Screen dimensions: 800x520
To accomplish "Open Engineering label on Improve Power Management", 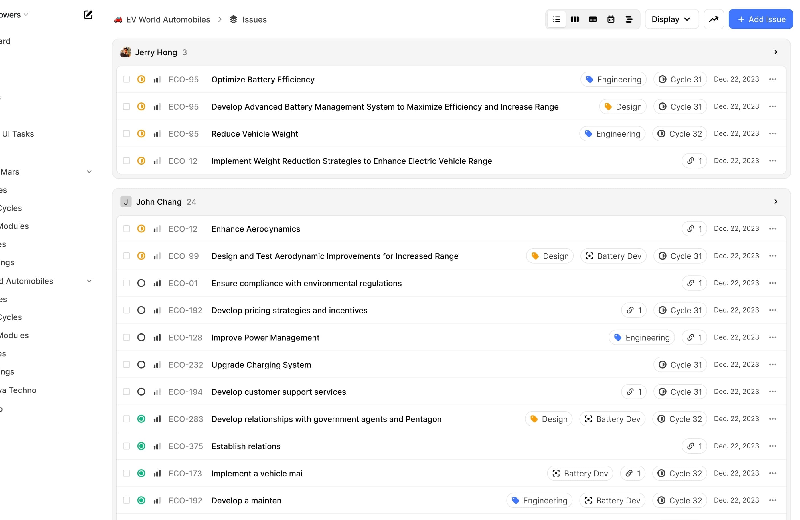I will (642, 337).
